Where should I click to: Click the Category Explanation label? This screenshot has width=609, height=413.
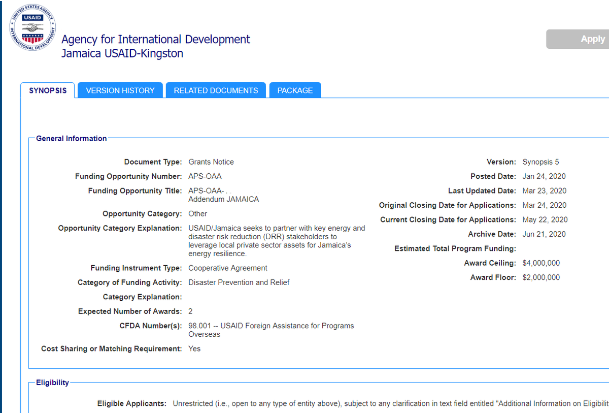point(142,297)
